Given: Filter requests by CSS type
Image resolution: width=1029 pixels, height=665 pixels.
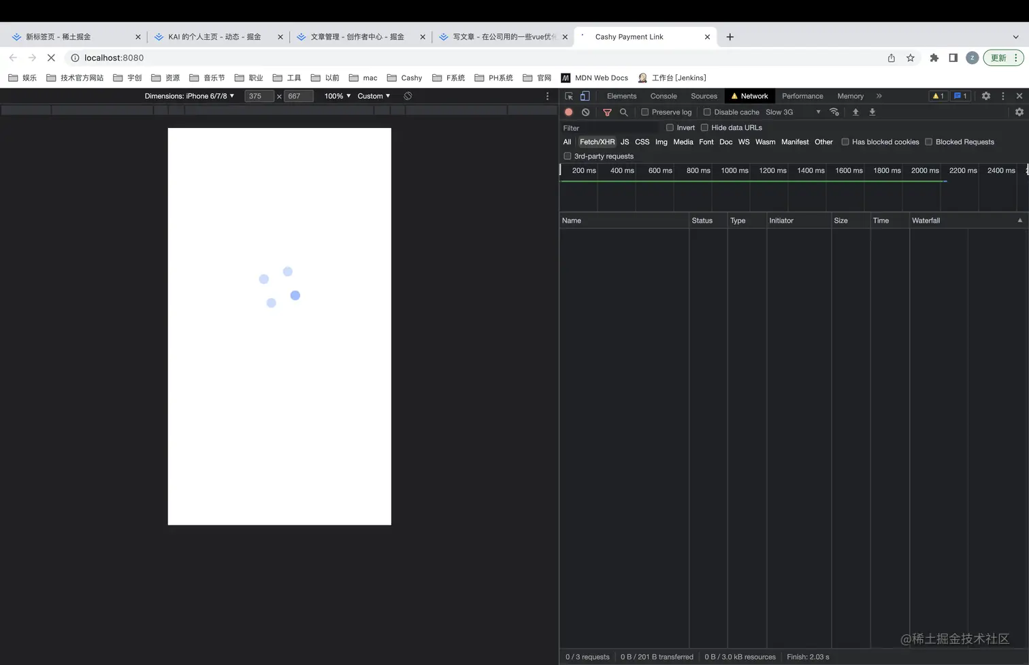Looking at the screenshot, I should pos(642,142).
